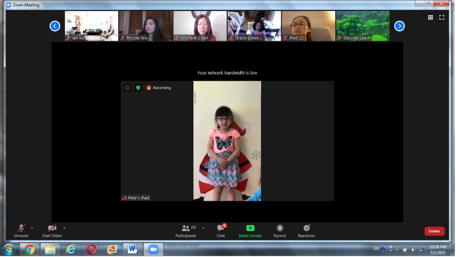The image size is (456, 257).
Task: Click the green Share Screen icon
Action: pos(250,228)
